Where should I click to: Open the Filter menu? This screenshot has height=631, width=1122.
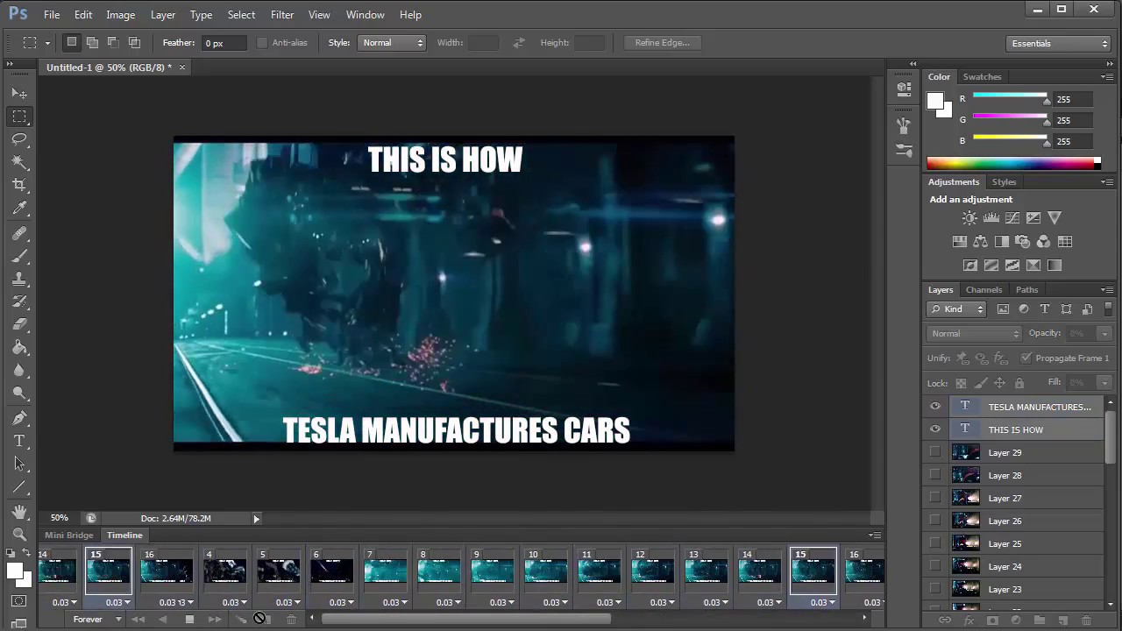click(x=282, y=15)
